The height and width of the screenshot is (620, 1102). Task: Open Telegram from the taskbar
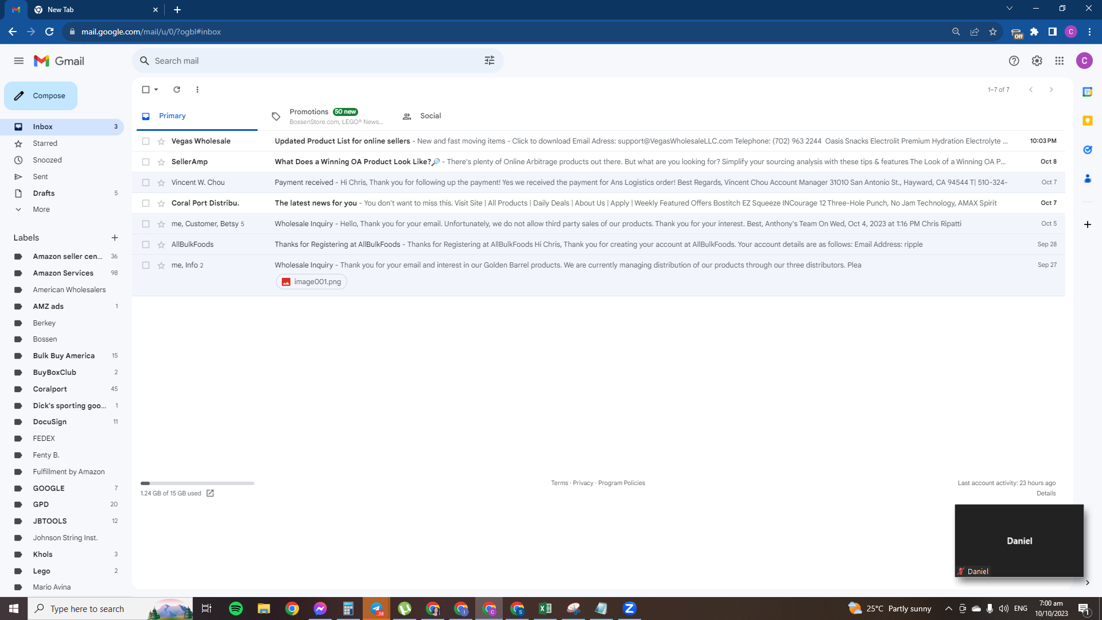[377, 609]
